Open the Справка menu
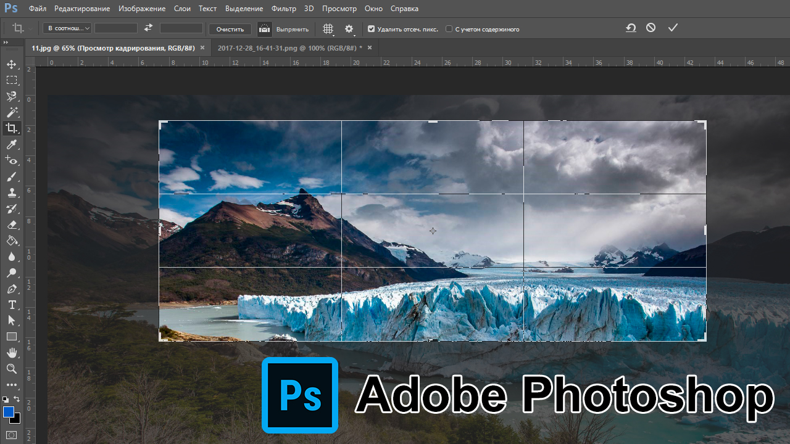The height and width of the screenshot is (444, 790). [404, 9]
